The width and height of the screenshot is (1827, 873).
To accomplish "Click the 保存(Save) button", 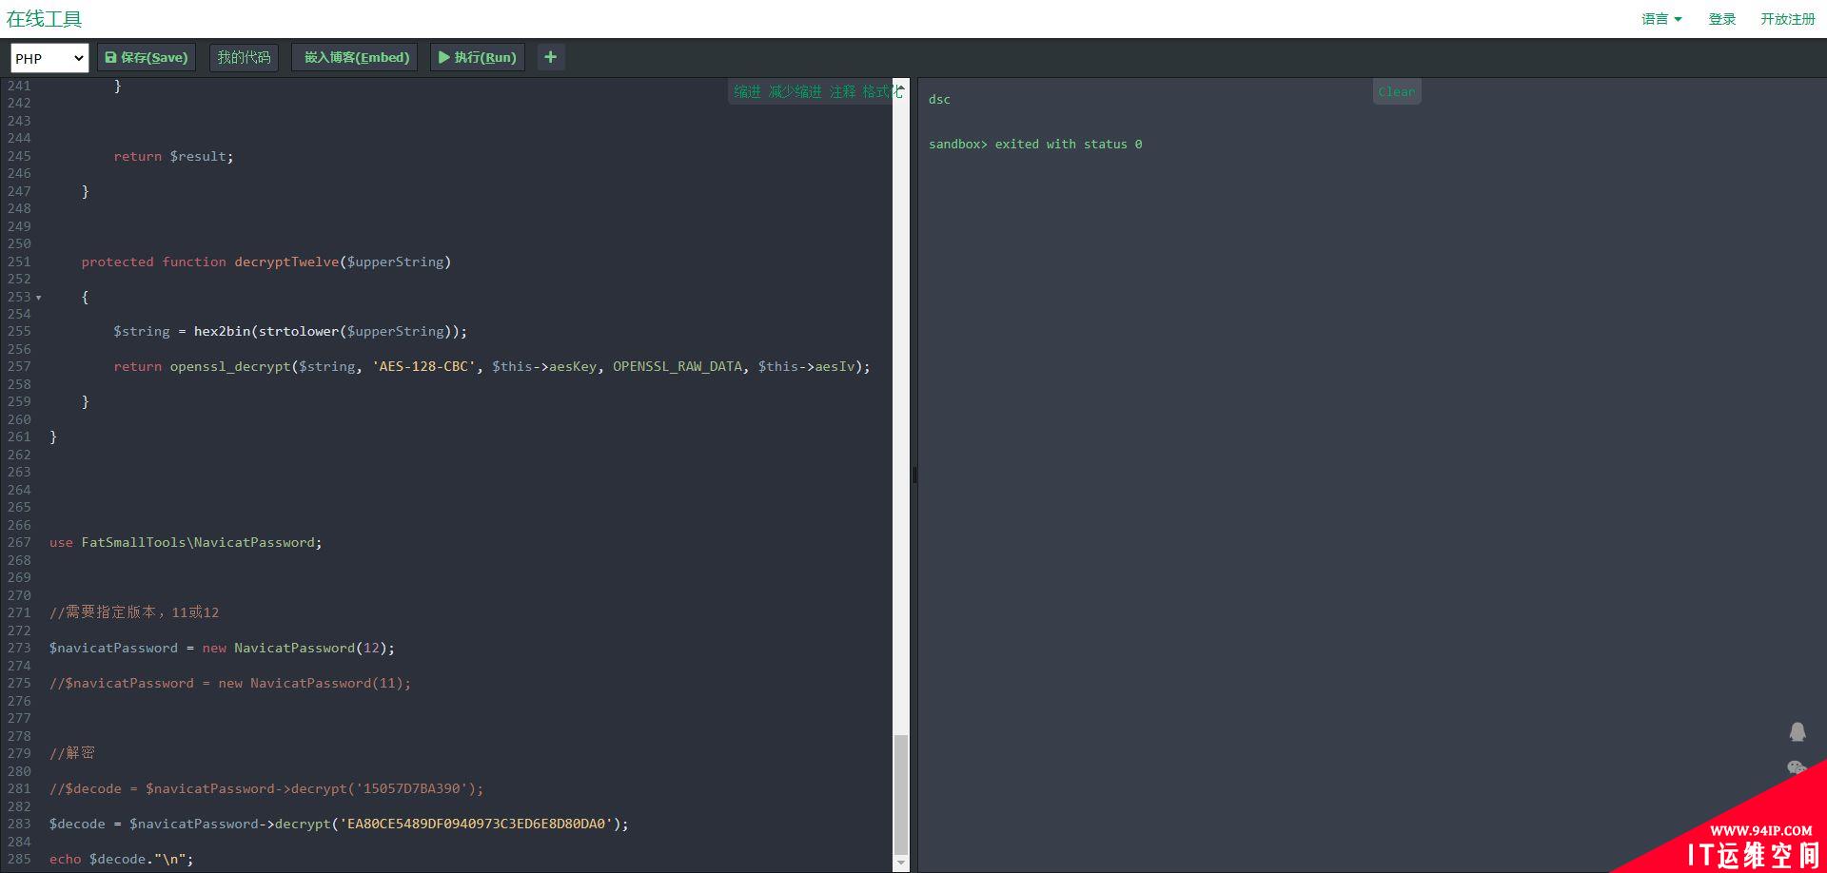I will pos(147,57).
